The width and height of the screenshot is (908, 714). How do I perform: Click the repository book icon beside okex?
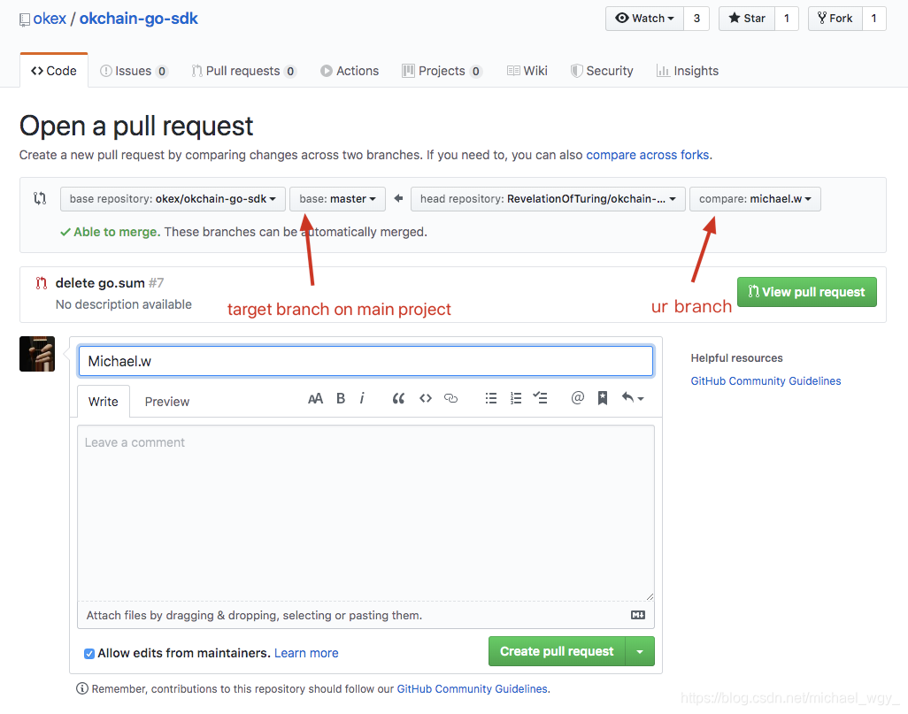coord(24,20)
